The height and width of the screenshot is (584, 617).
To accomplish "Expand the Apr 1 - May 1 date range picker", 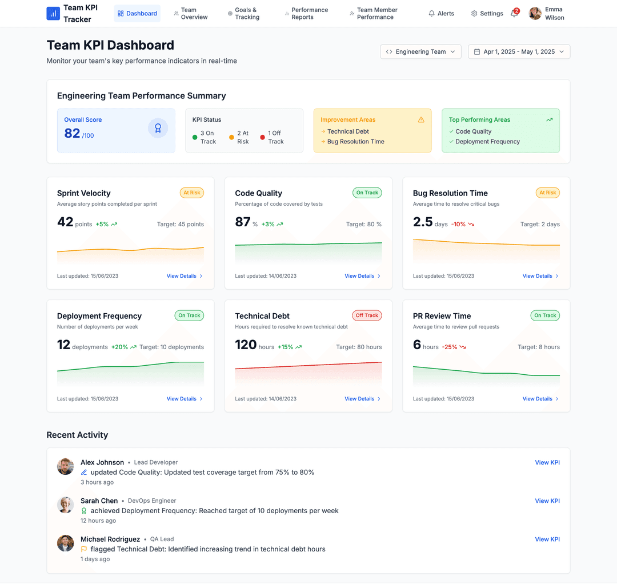I will (x=519, y=51).
